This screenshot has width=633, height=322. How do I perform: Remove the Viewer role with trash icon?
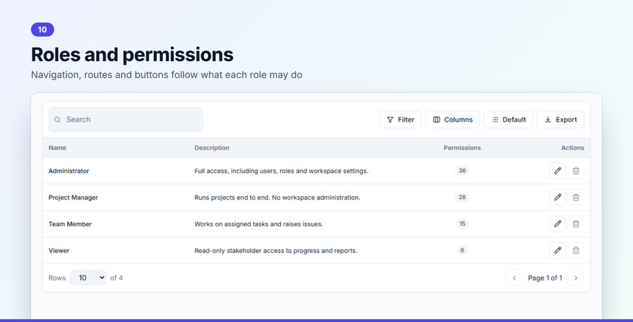pos(575,250)
